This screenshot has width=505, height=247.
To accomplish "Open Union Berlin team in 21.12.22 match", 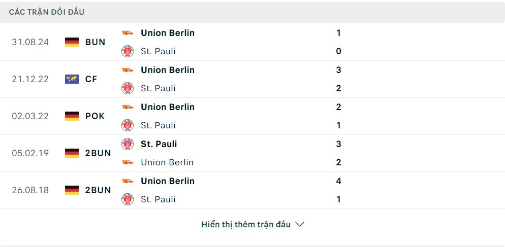I will [168, 70].
